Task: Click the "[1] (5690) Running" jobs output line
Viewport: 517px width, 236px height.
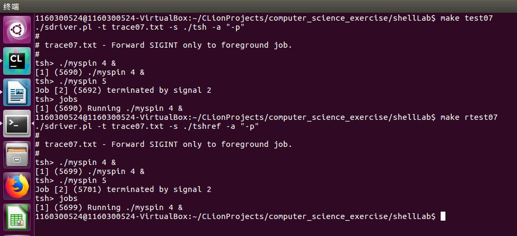Action: (109, 108)
